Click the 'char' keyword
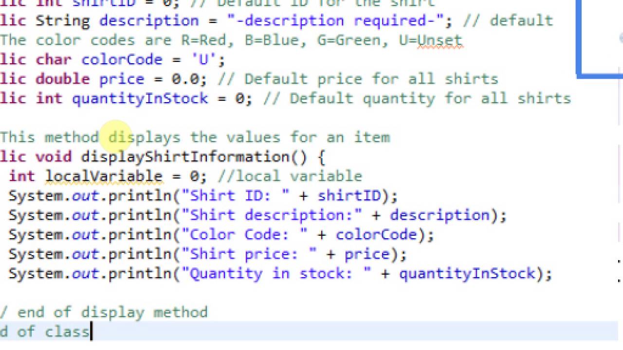 click(54, 60)
